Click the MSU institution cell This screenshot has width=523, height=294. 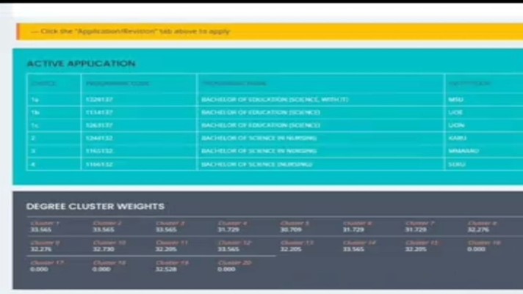coord(455,100)
